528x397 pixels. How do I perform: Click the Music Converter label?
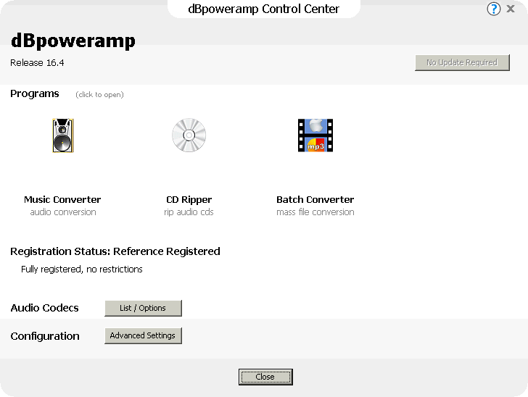pos(62,199)
